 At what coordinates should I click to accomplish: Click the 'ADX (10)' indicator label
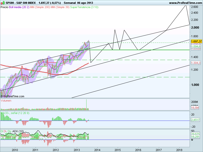point(18,131)
